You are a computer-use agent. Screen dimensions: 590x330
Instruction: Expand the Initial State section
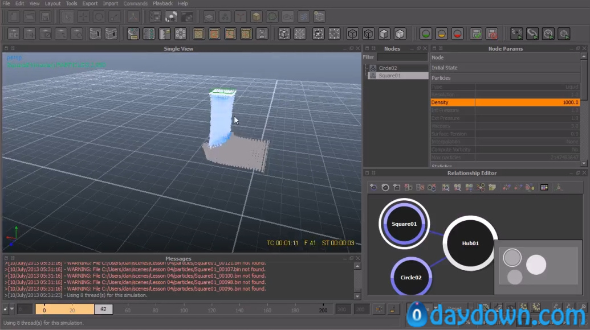point(505,68)
